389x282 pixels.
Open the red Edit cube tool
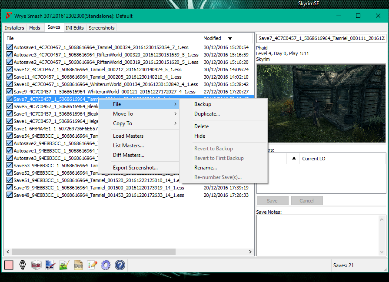tap(36, 265)
